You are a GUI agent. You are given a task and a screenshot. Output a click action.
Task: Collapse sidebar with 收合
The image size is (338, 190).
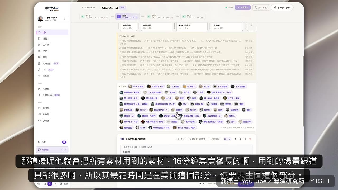click(64, 184)
